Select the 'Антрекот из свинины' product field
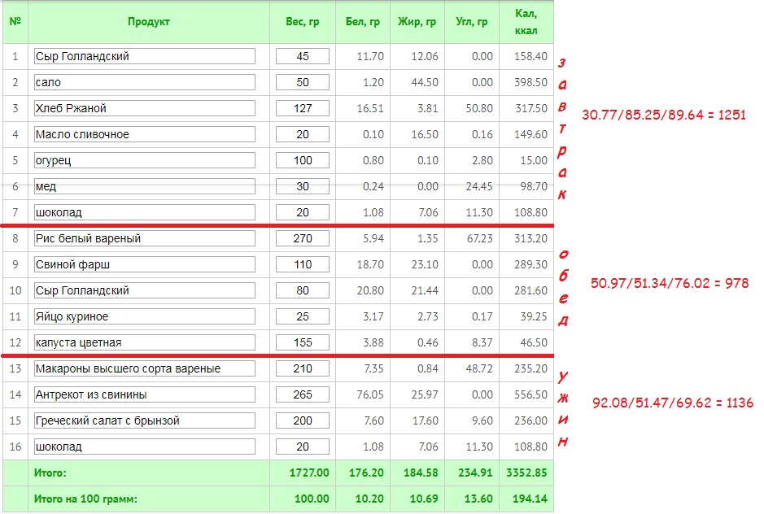Image resolution: width=764 pixels, height=514 pixels. 145,394
